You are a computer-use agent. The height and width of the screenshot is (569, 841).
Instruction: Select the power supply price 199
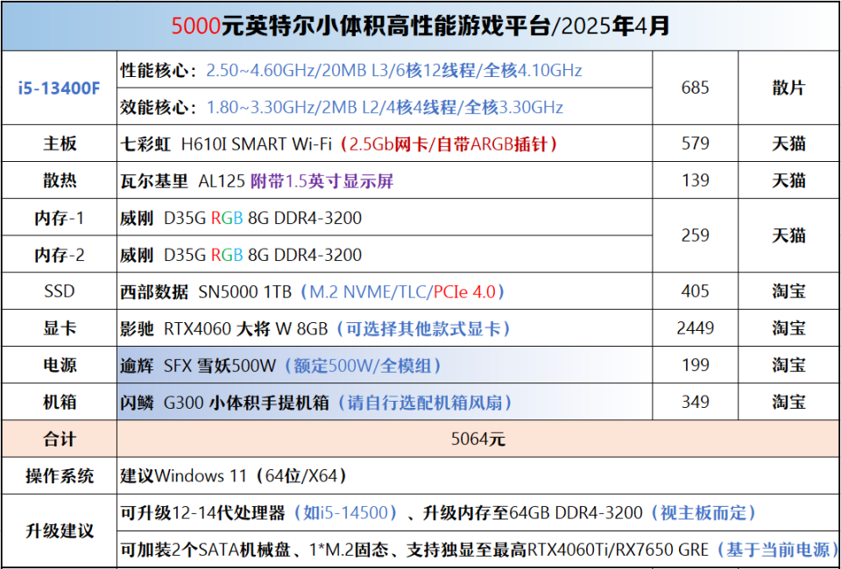pos(695,365)
